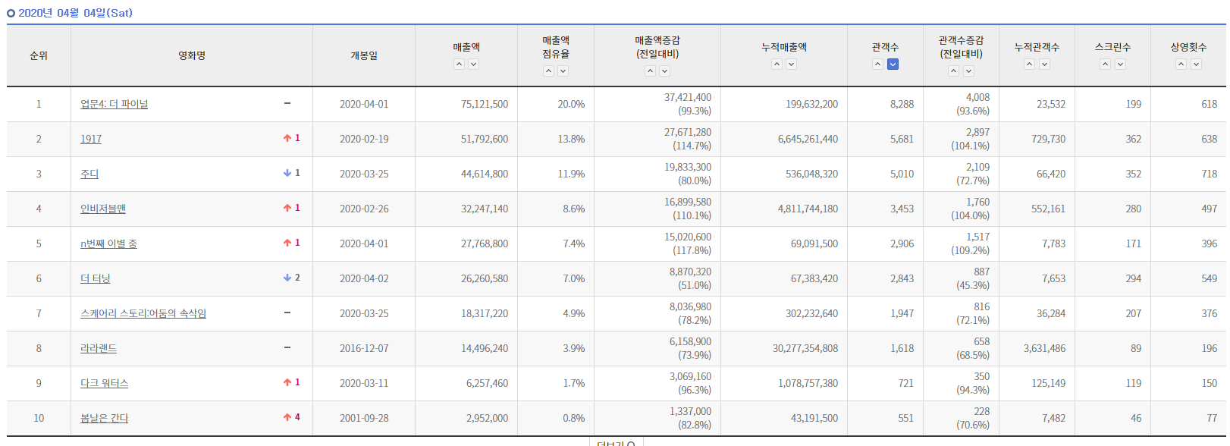The height and width of the screenshot is (446, 1230).
Task: Open 스케어리 스토리:어둠의 속삭임 link
Action: point(143,313)
